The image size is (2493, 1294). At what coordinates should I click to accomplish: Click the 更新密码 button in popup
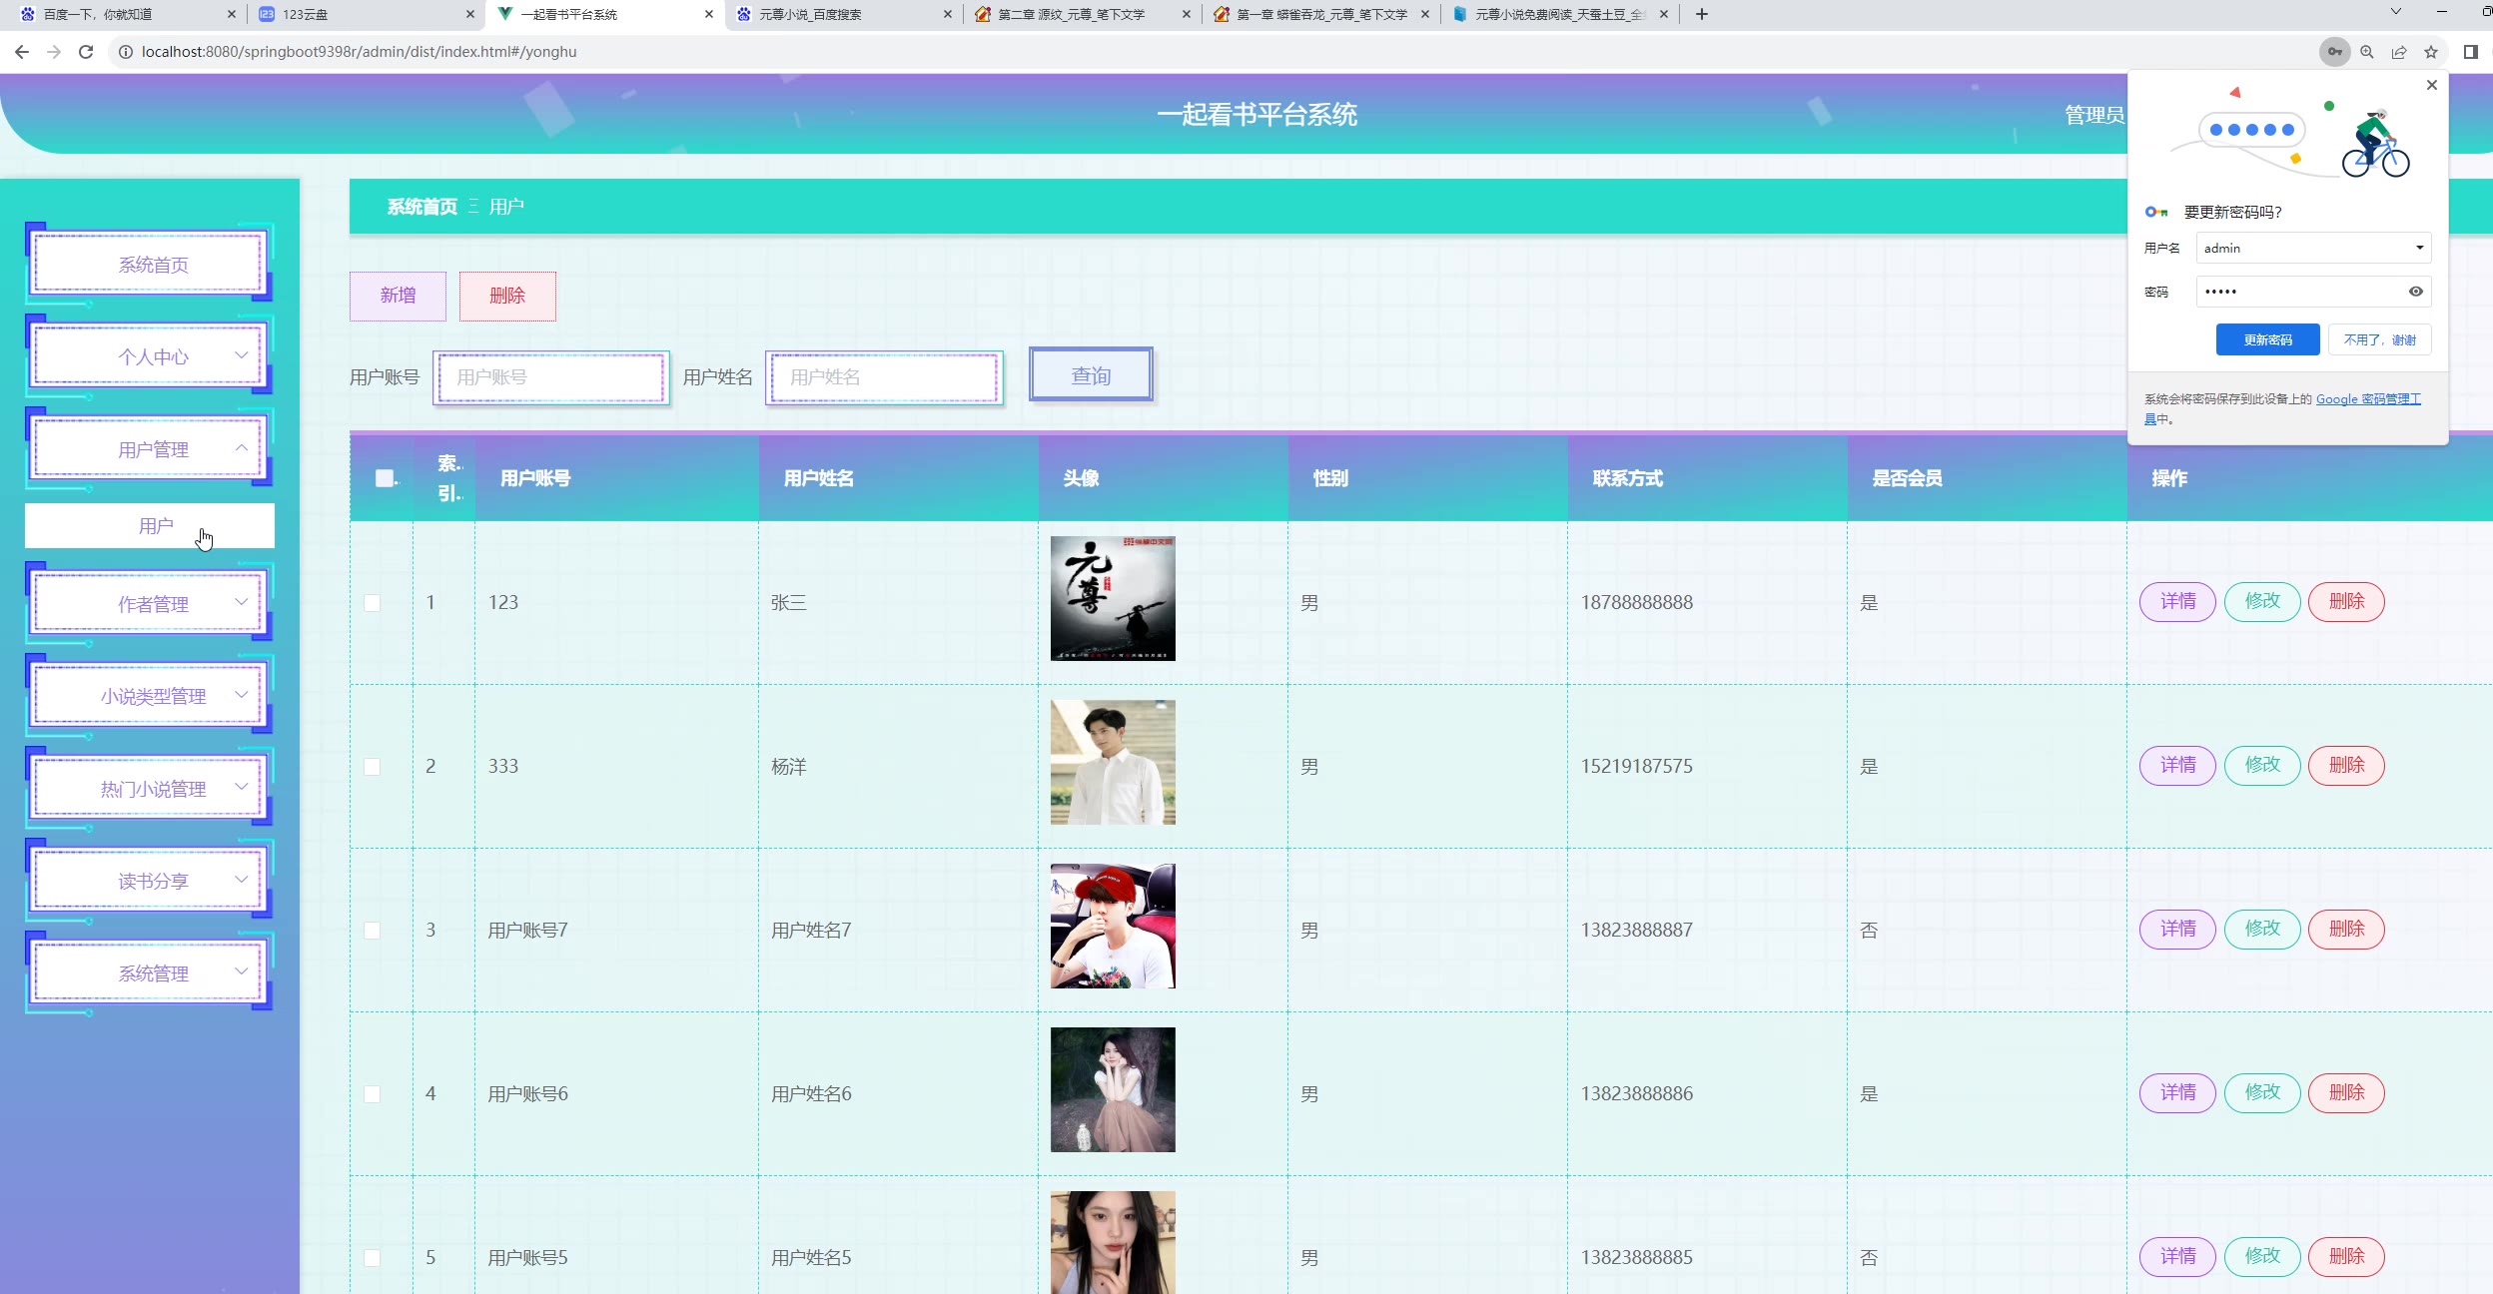[2267, 339]
